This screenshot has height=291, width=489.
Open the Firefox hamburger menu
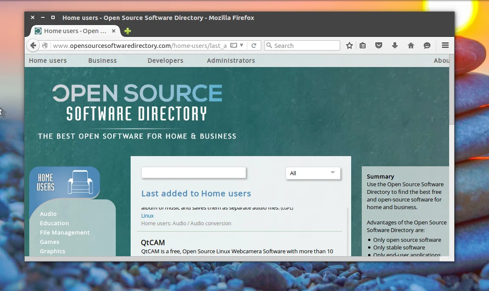(445, 45)
